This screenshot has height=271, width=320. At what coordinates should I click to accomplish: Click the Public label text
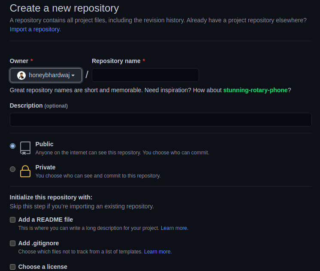[x=44, y=144]
